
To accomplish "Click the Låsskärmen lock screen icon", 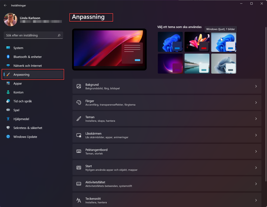I will (79, 135).
